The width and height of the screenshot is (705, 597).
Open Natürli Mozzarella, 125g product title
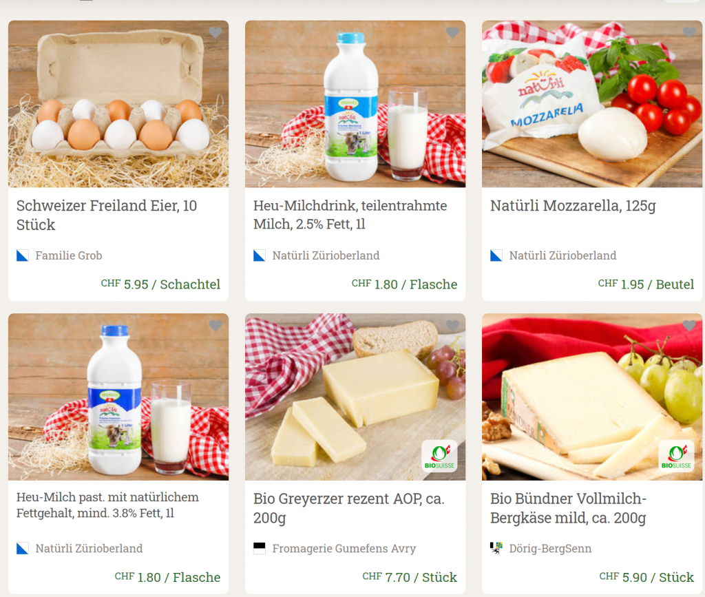click(x=573, y=206)
